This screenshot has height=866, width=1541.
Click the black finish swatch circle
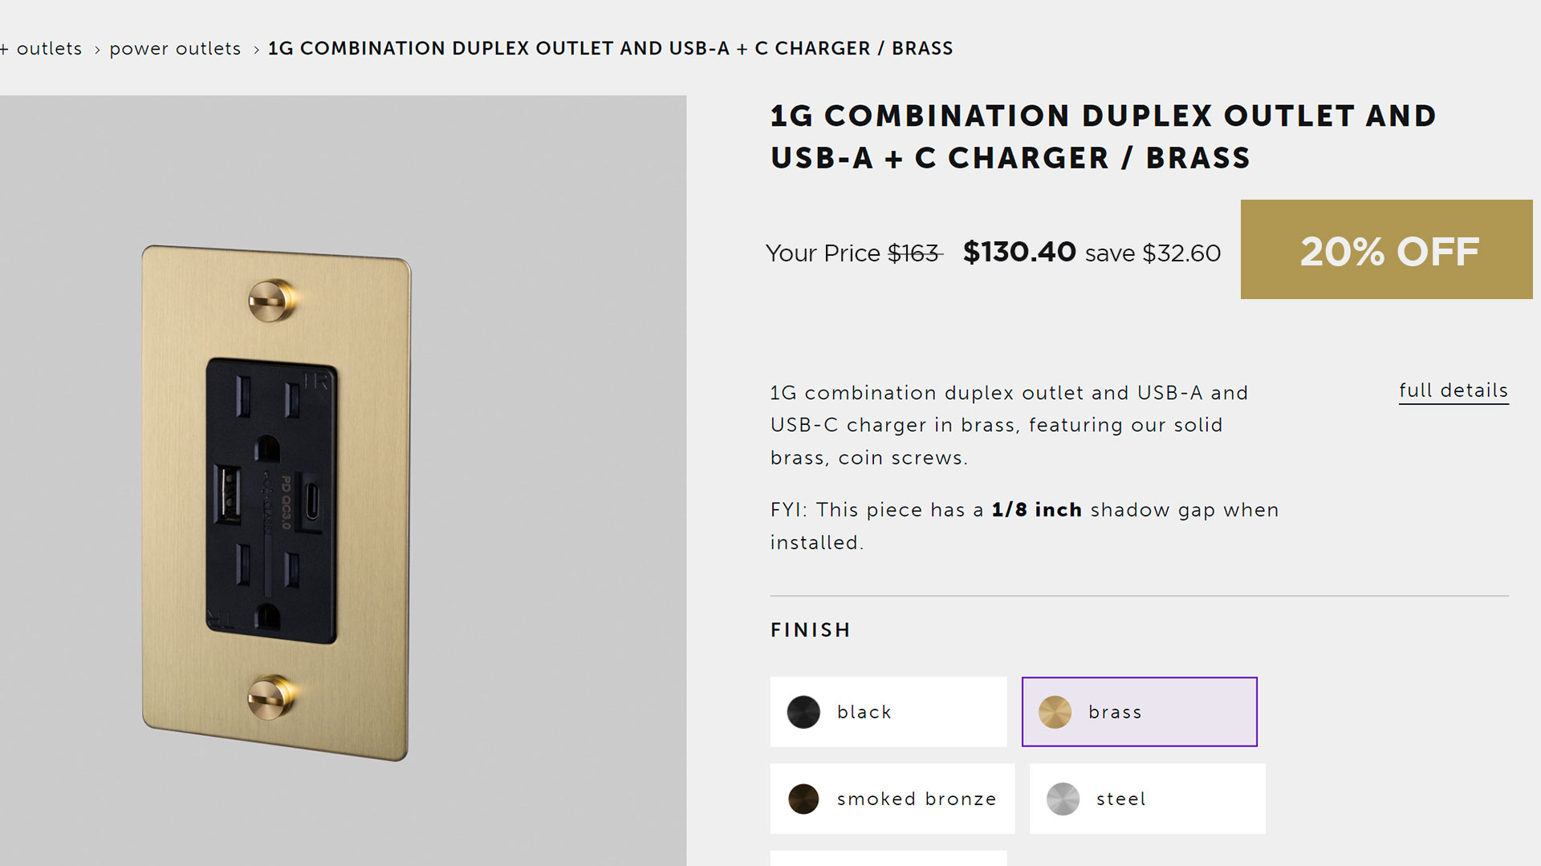point(803,712)
